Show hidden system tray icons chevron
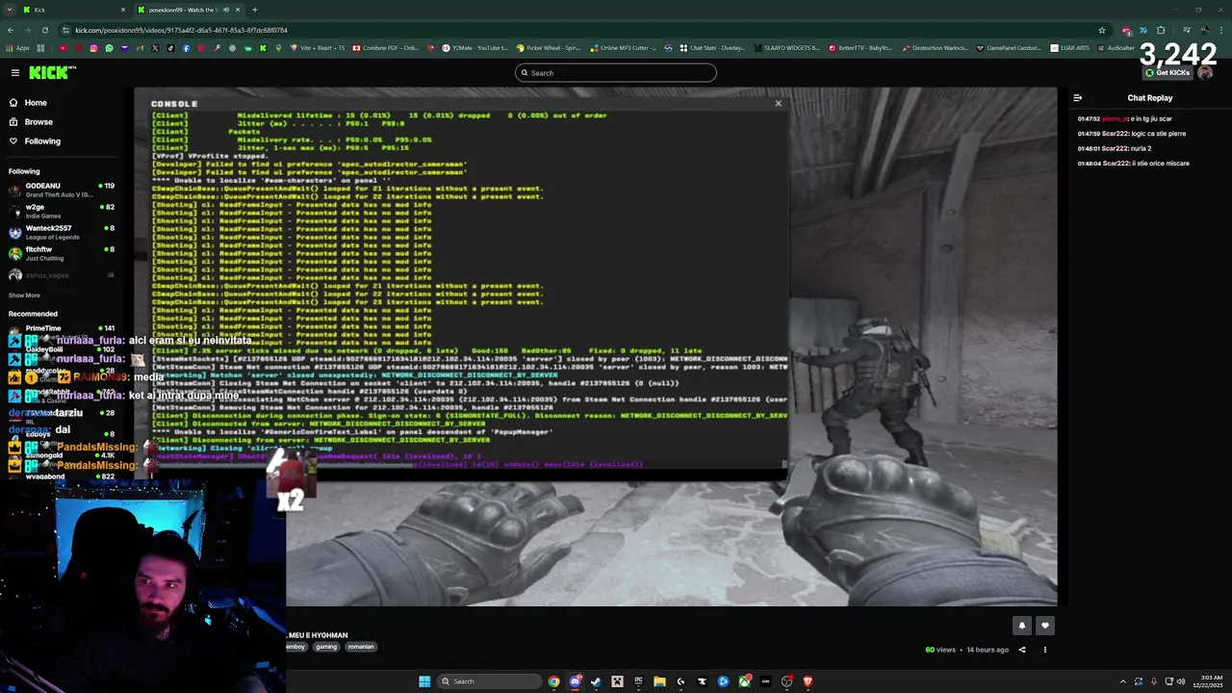 [1122, 681]
